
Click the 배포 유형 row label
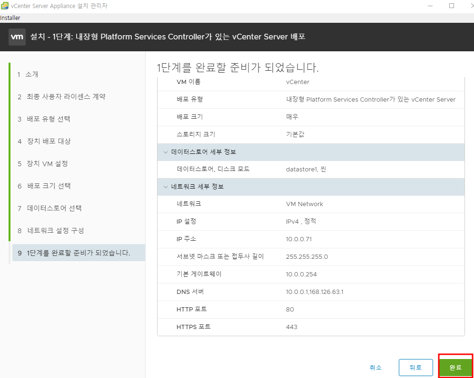[189, 99]
